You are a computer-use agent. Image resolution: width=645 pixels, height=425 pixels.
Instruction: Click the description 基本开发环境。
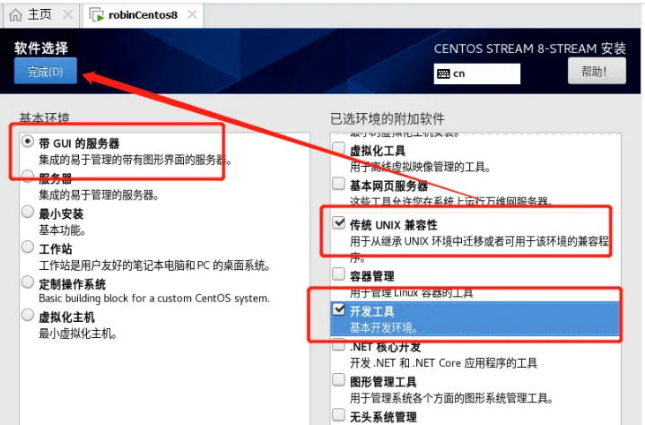384,327
